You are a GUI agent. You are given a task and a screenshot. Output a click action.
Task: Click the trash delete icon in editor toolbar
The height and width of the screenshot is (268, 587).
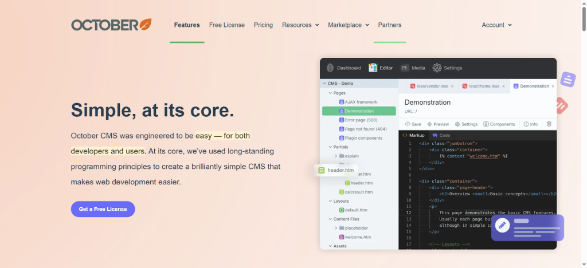tap(549, 124)
